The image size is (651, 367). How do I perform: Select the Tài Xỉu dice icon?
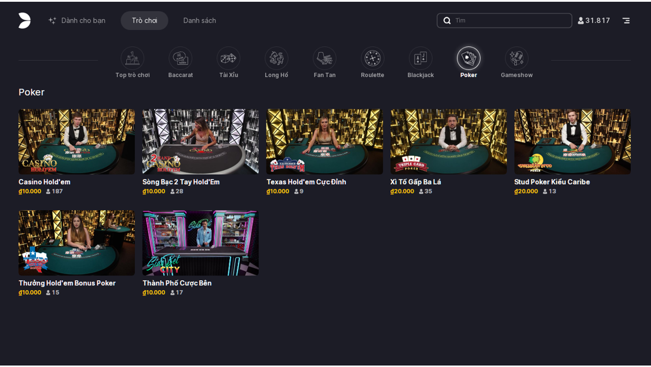click(229, 58)
